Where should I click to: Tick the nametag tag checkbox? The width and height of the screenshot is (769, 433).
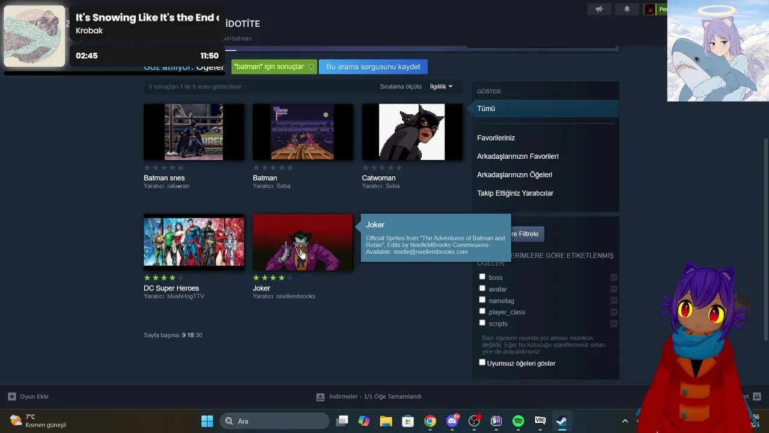(482, 299)
